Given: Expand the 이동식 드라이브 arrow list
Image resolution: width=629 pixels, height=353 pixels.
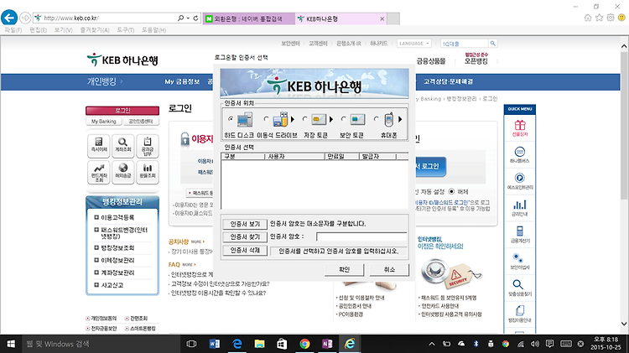Looking at the screenshot, I should point(293,119).
